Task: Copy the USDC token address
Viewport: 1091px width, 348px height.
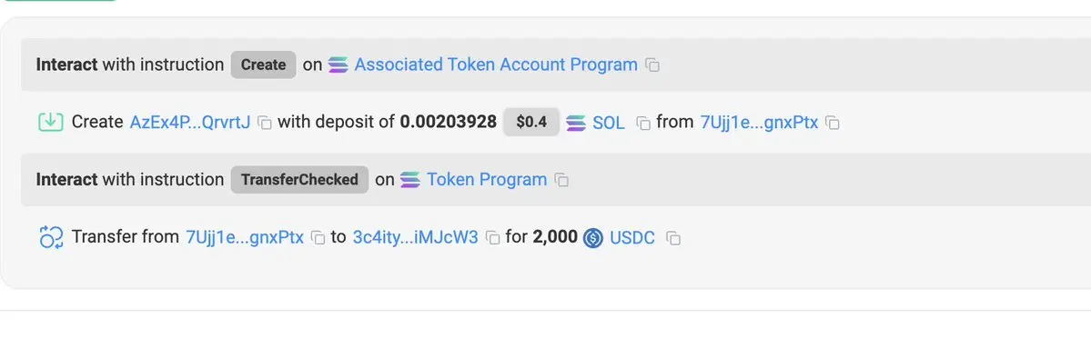Action: [672, 237]
